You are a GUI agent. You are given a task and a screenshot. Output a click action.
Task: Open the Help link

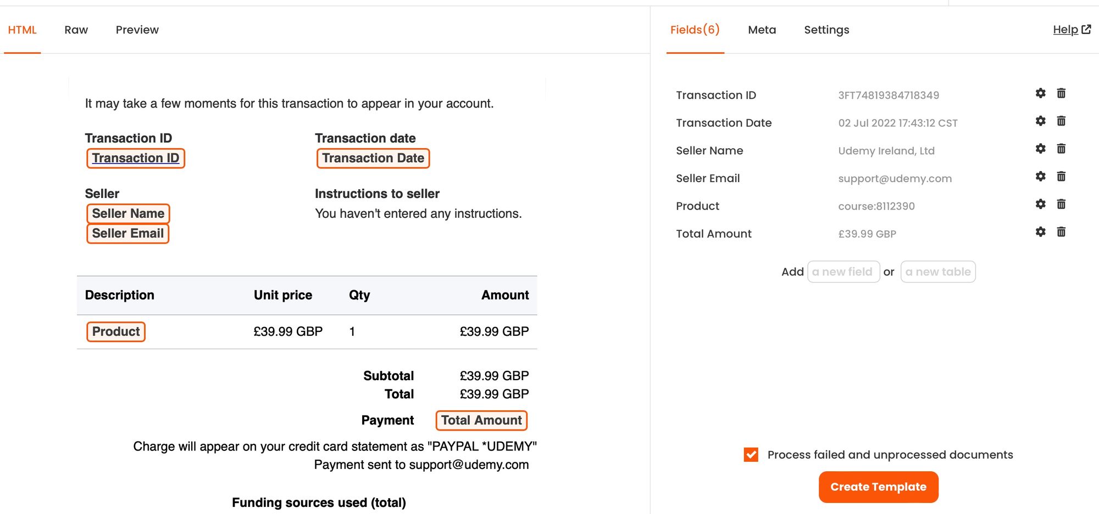click(x=1071, y=30)
